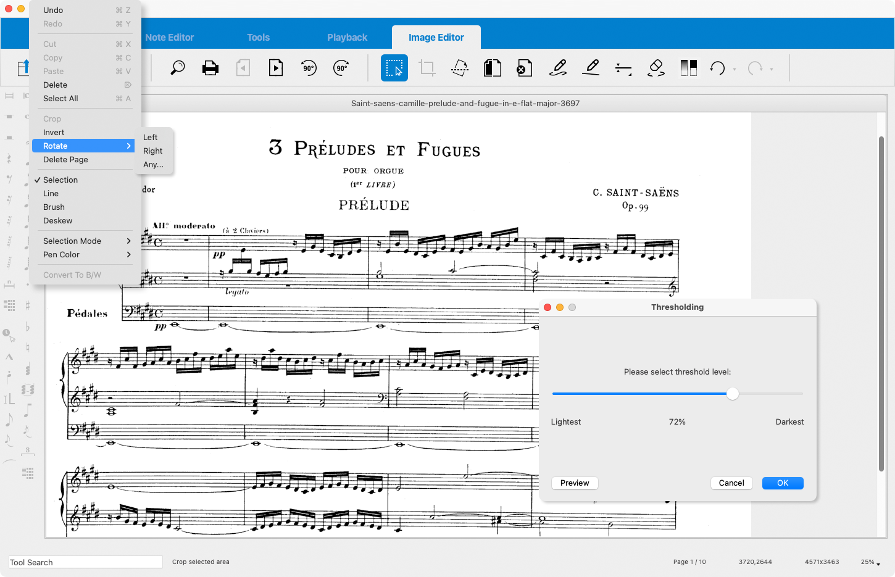895x577 pixels.
Task: Select the rectangular selection tool
Action: coord(394,68)
